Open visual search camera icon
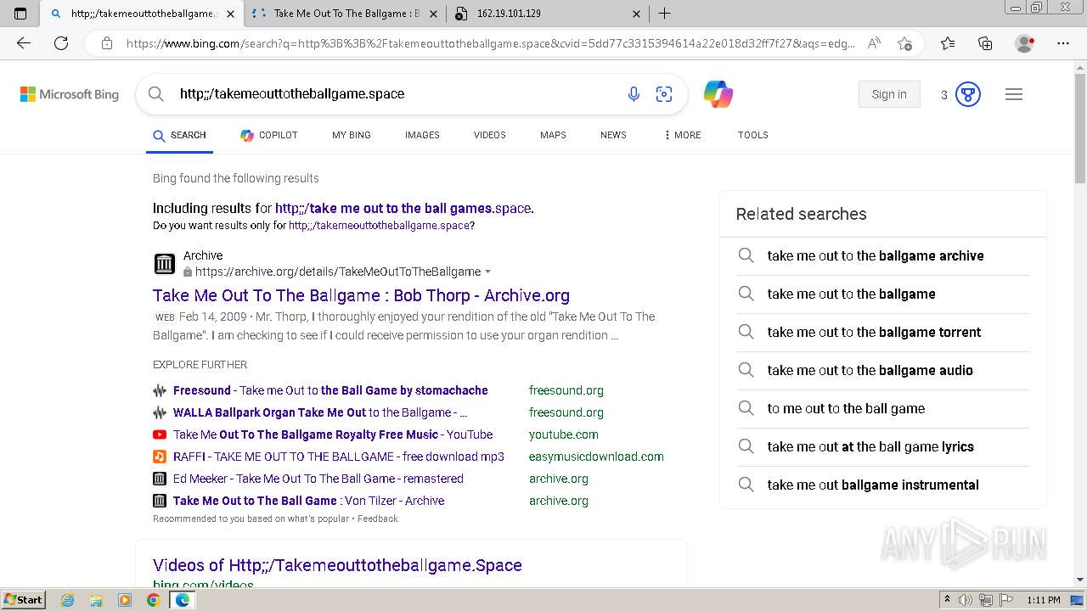 (x=664, y=94)
